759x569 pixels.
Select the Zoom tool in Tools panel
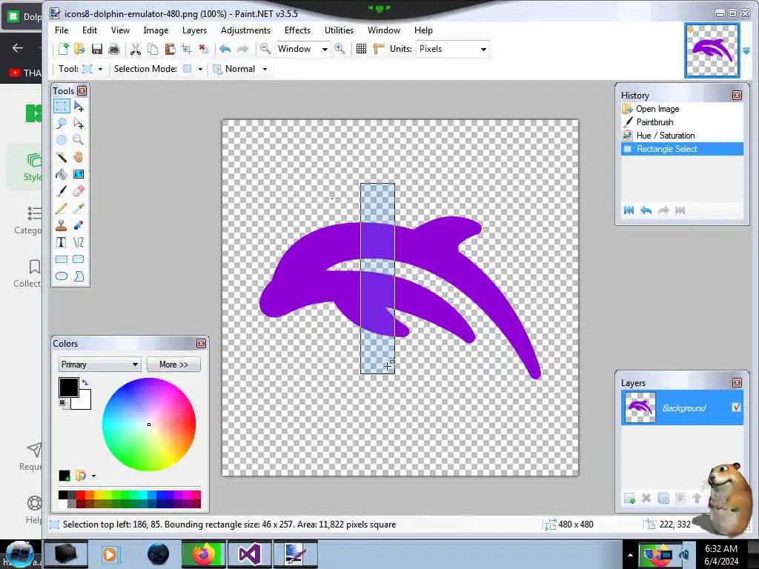pyautogui.click(x=79, y=140)
